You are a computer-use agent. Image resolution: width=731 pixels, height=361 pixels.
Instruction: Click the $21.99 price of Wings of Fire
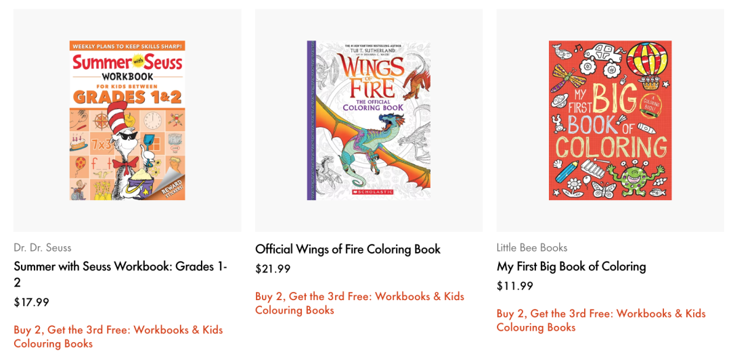[273, 269]
